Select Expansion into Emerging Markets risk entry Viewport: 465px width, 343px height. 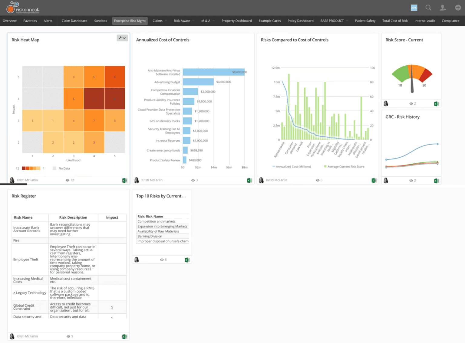pos(163,226)
